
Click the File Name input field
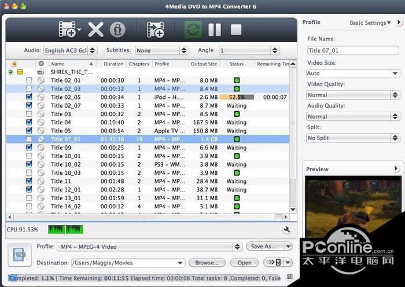353,50
